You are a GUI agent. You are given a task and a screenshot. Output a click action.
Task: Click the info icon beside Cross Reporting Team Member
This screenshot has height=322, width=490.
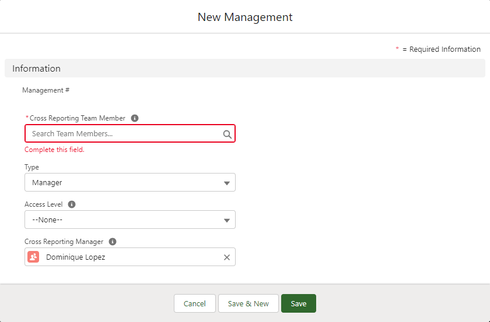click(135, 118)
